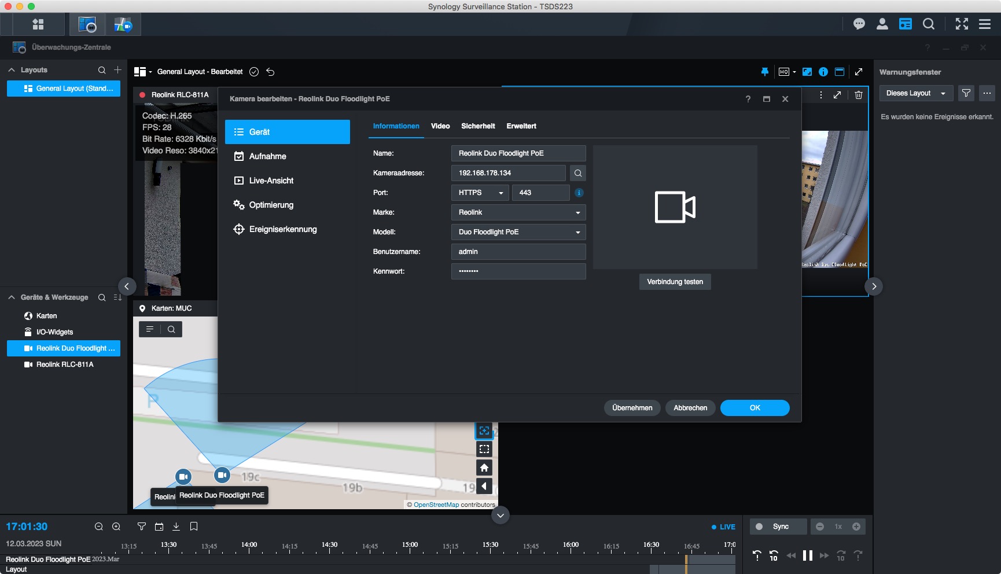Open the timeline calendar picker
The width and height of the screenshot is (1001, 574).
tap(159, 527)
